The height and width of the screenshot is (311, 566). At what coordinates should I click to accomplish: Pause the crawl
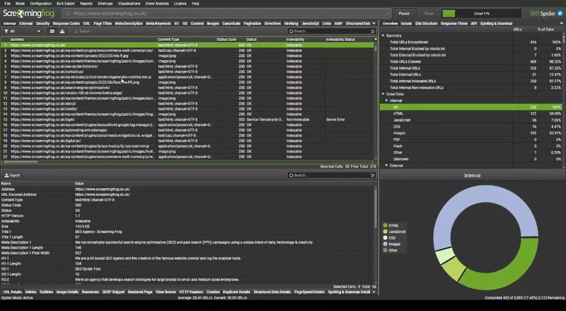click(404, 13)
